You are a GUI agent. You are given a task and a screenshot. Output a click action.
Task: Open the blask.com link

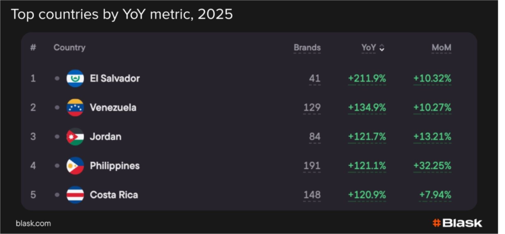34,223
